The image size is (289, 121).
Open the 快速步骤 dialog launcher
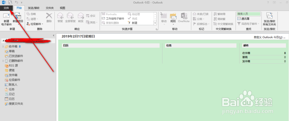[157, 29]
